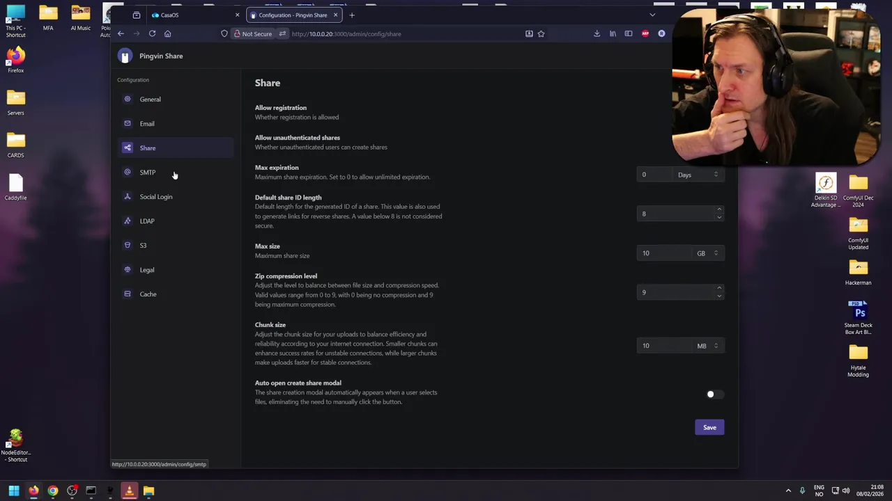Click the terminal icon in the taskbar

(x=91, y=491)
